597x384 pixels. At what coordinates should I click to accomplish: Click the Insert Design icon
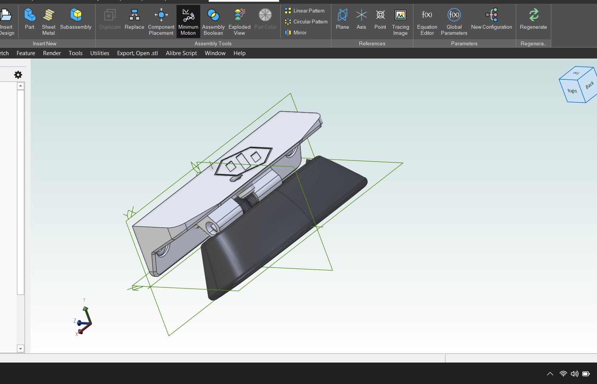6,22
